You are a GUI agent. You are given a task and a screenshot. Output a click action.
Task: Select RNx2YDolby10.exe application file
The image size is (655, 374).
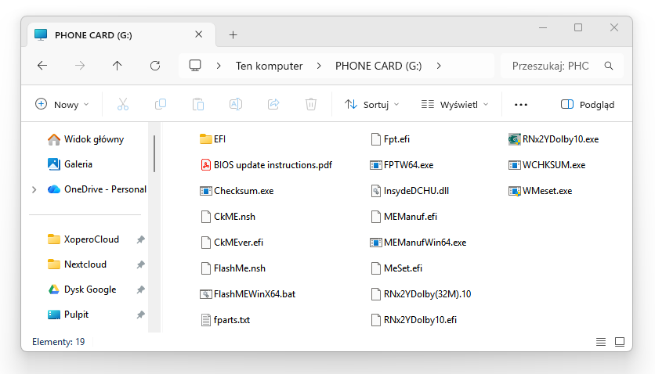[x=560, y=139]
